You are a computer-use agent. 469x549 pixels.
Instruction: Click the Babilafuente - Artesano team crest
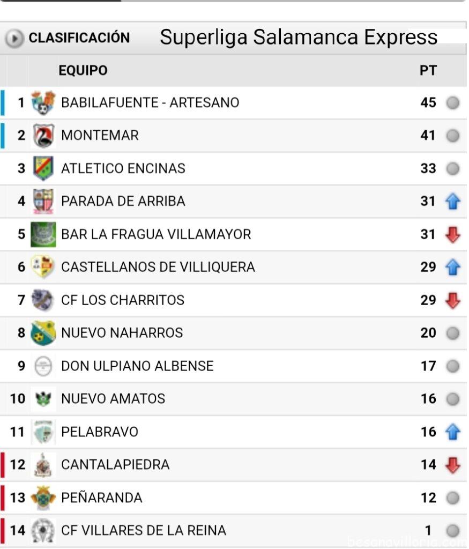pyautogui.click(x=43, y=102)
